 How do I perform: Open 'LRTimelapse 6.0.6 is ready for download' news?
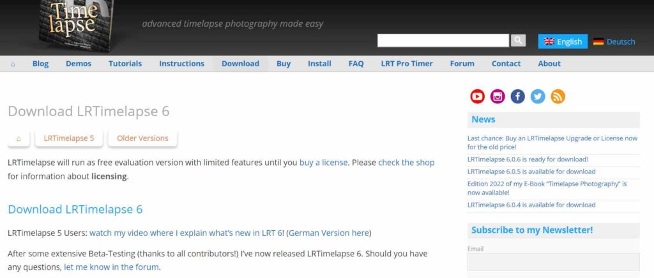pyautogui.click(x=528, y=159)
